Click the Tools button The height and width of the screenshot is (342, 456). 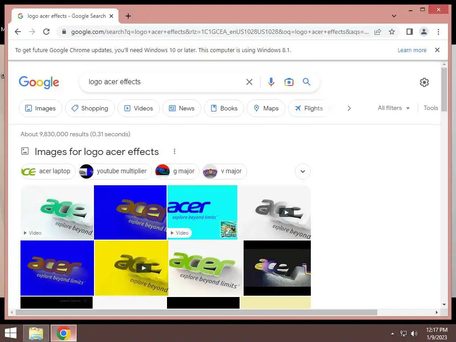coord(431,108)
